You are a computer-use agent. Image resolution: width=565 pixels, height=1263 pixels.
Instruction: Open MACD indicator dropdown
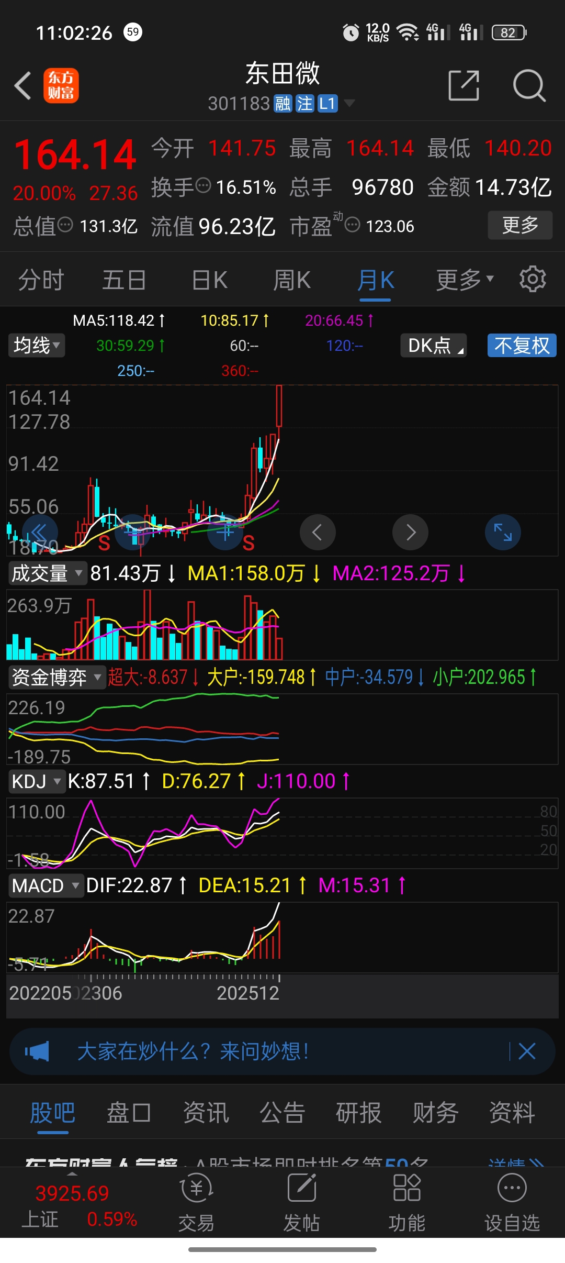pyautogui.click(x=46, y=886)
